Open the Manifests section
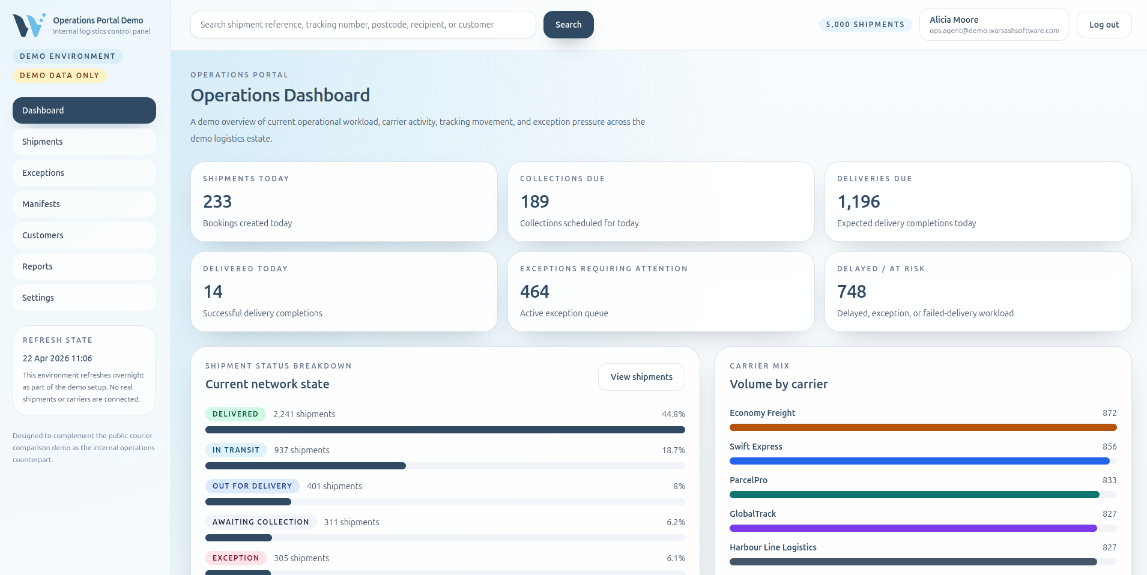 (x=84, y=204)
